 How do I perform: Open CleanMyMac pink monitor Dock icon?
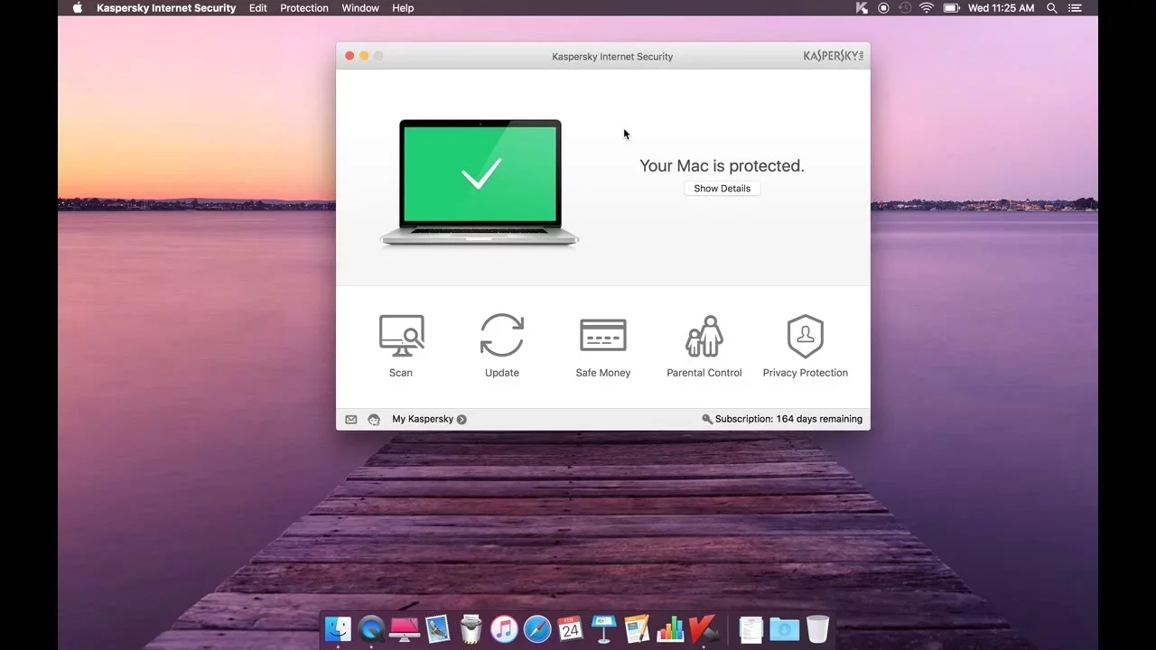pos(405,628)
